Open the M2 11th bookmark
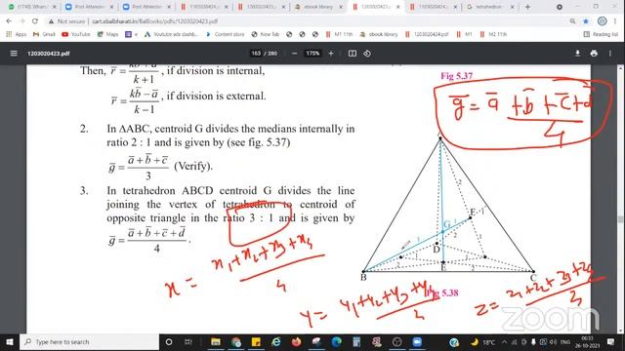Screen dimensions: 625x351 point(493,35)
